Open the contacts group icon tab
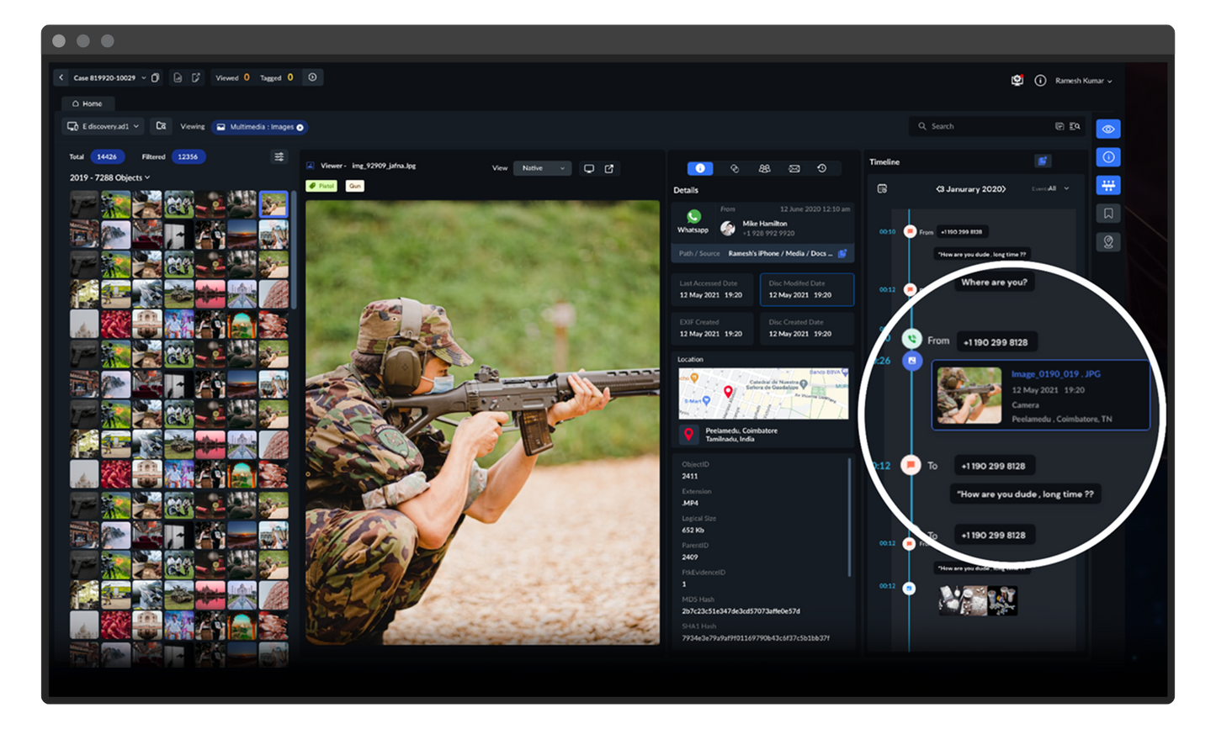Screen dimensions: 1216x729 [x=764, y=168]
